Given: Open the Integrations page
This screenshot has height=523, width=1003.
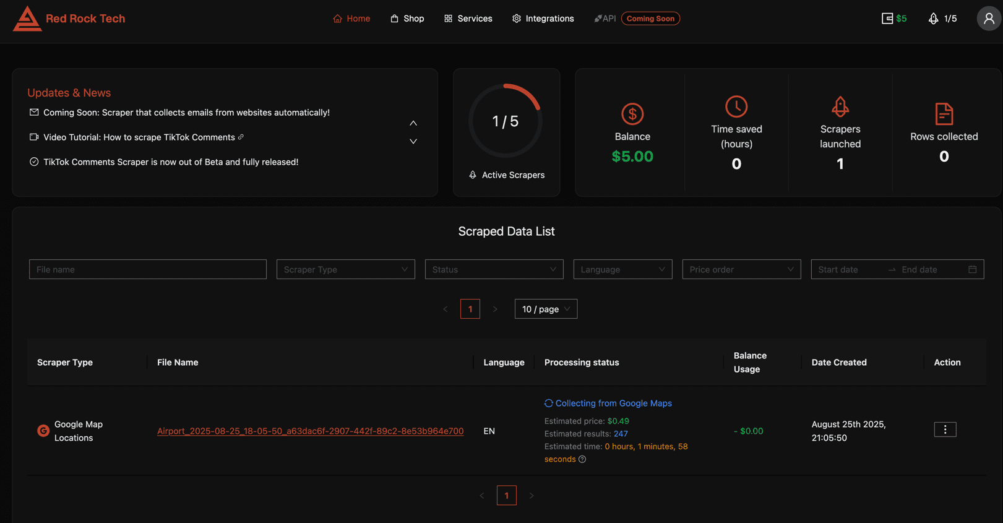Looking at the screenshot, I should point(543,19).
